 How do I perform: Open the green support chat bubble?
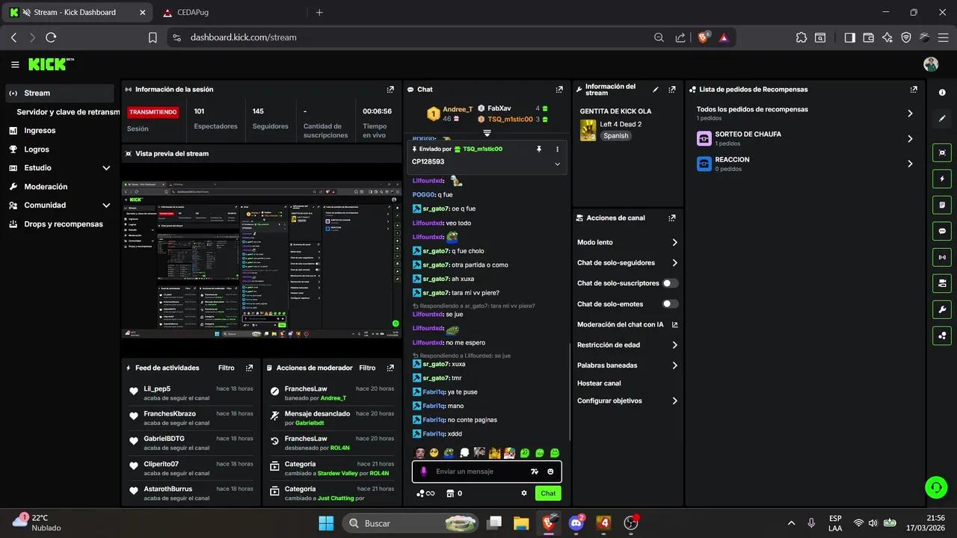[x=935, y=487]
